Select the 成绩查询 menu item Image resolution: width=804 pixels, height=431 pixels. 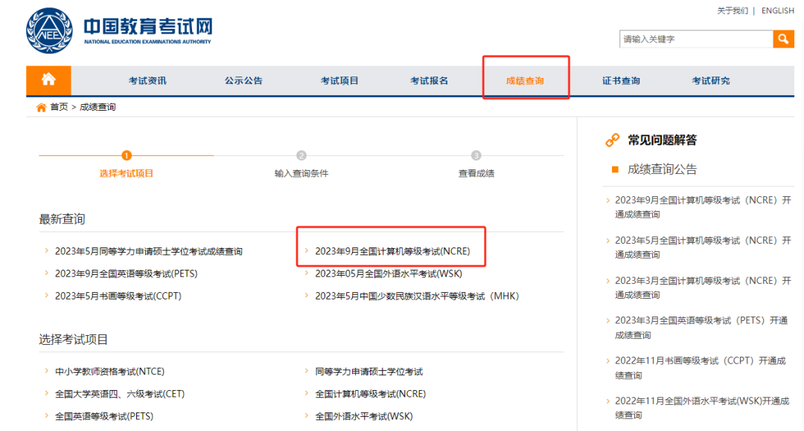coord(525,81)
